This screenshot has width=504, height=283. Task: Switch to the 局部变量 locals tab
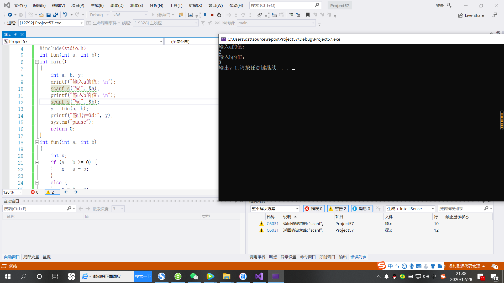[31, 257]
